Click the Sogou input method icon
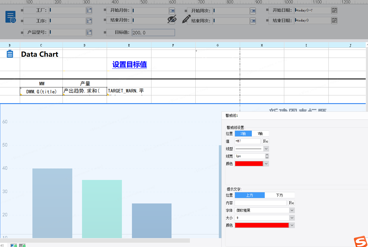The image size is (368, 247). coord(361,242)
